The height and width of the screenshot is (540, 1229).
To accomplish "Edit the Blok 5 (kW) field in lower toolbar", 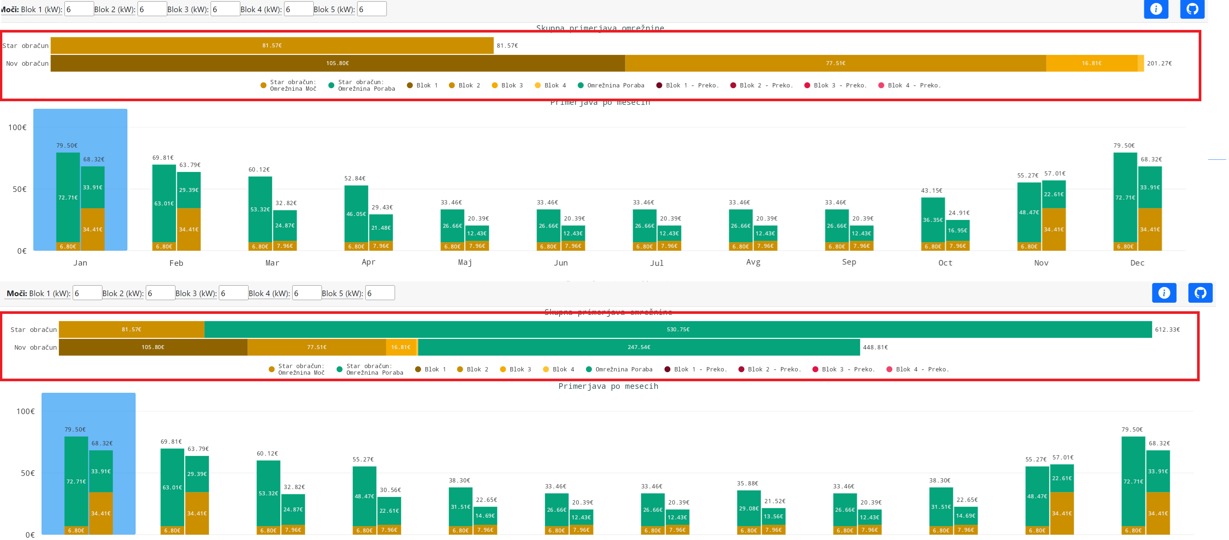I will [x=380, y=293].
